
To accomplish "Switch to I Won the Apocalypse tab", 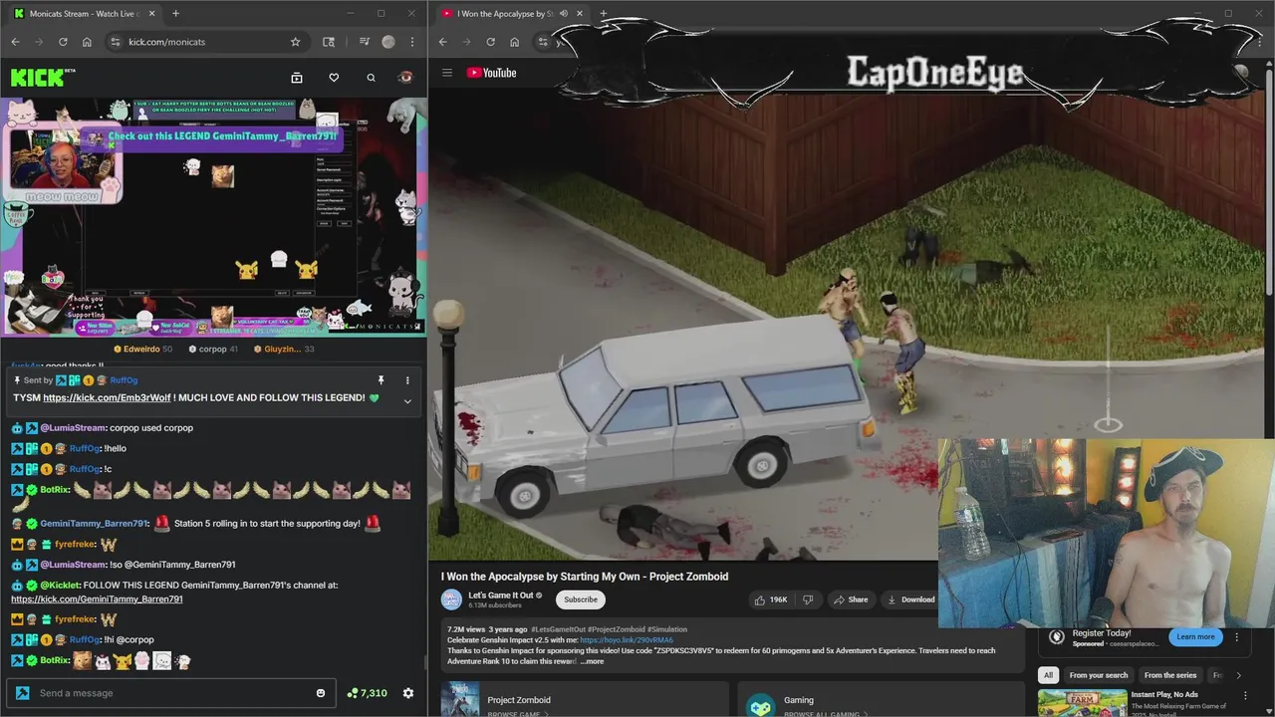I will [504, 13].
